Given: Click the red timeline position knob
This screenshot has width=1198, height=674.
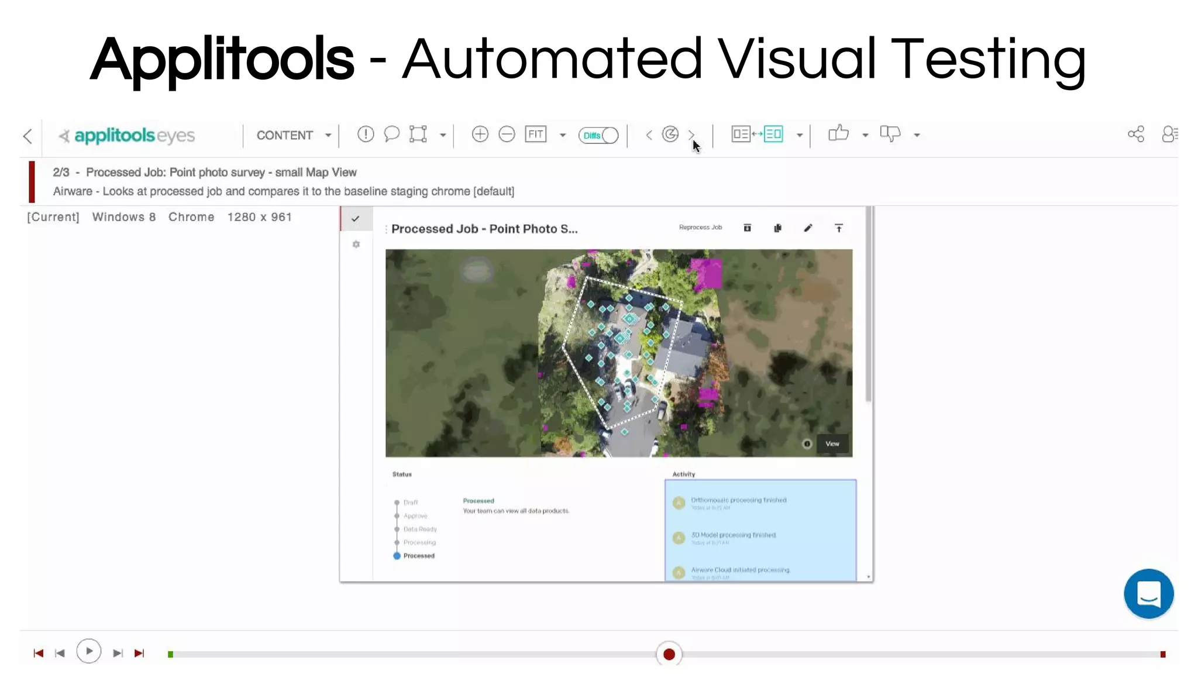Looking at the screenshot, I should [x=669, y=654].
